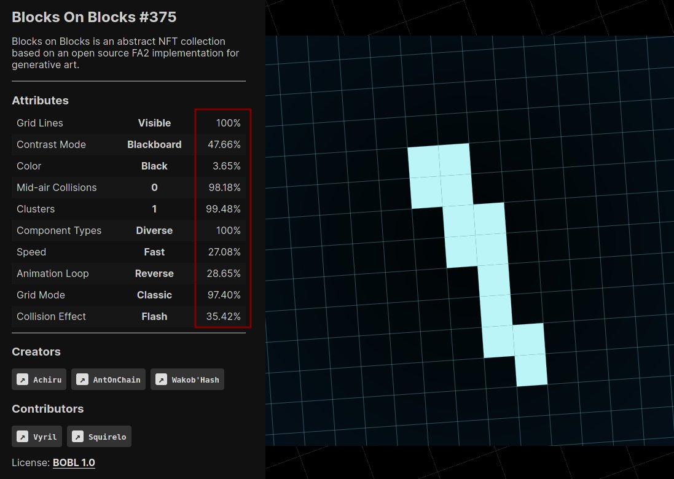Image resolution: width=674 pixels, height=479 pixels.
Task: Click the collection description paragraph
Action: (x=125, y=53)
